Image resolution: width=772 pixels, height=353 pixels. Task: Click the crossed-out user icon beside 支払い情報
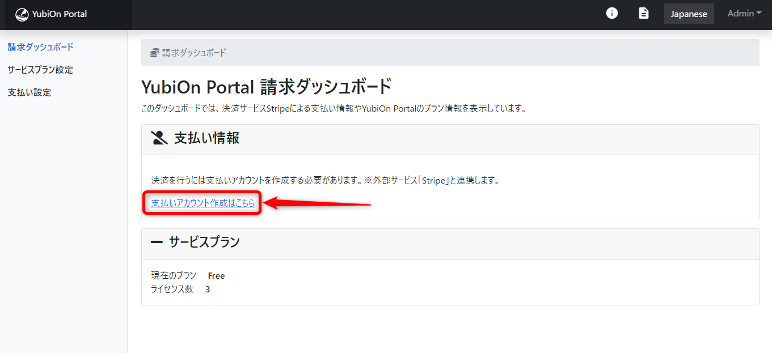(x=159, y=138)
